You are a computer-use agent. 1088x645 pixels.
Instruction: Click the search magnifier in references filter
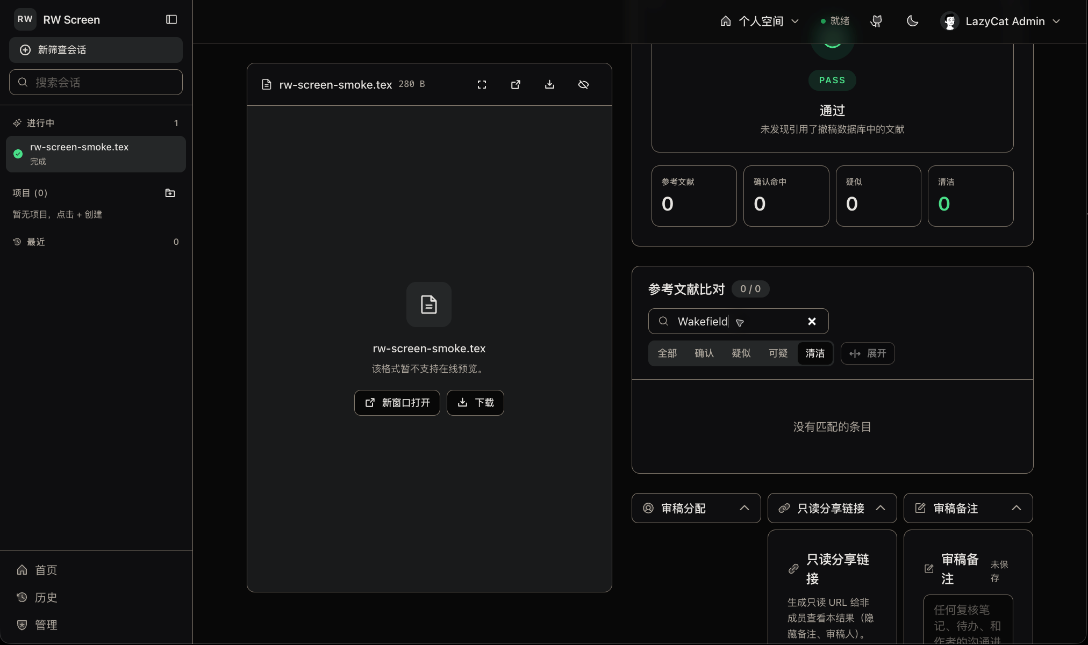(663, 321)
